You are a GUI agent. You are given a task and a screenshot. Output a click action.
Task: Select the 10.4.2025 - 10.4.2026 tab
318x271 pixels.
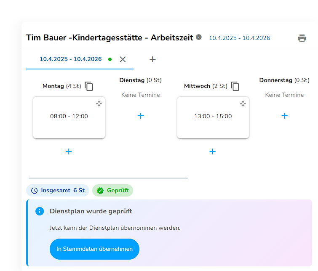71,59
